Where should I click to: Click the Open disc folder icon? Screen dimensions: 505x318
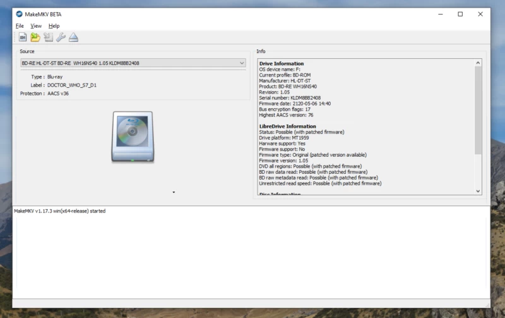(35, 38)
